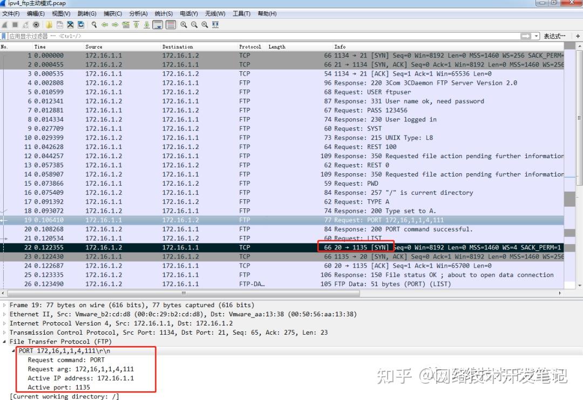Click the Open capture file folder icon
Screen dimensions: 583x400
(x=48, y=24)
